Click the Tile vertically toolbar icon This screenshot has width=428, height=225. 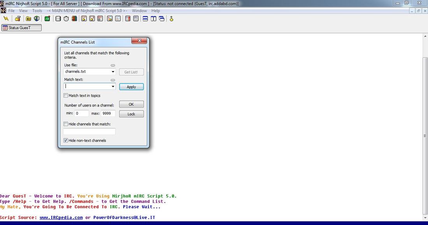tap(154, 19)
